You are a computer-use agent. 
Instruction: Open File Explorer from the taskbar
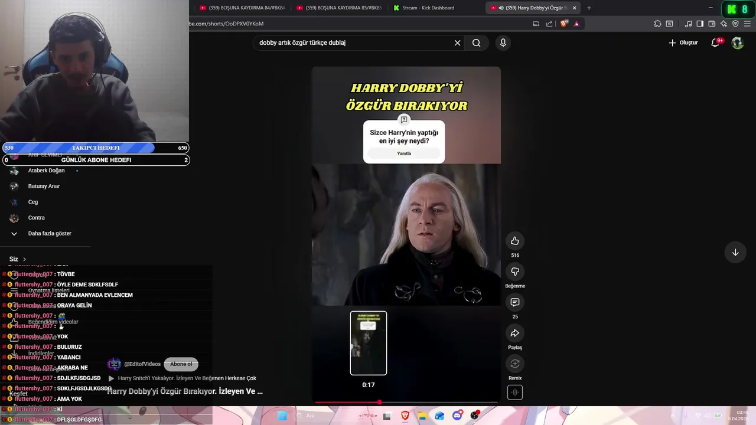422,416
